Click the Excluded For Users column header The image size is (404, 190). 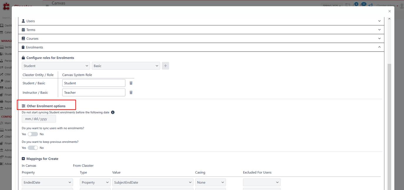(x=257, y=172)
